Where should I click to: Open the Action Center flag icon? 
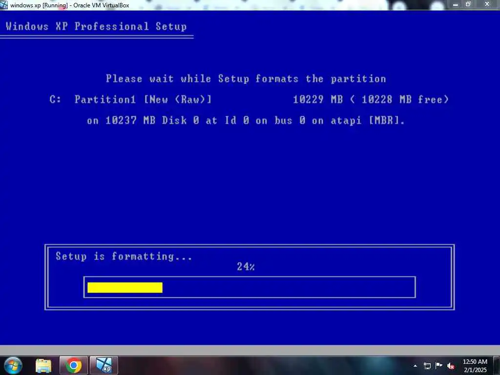(x=439, y=365)
